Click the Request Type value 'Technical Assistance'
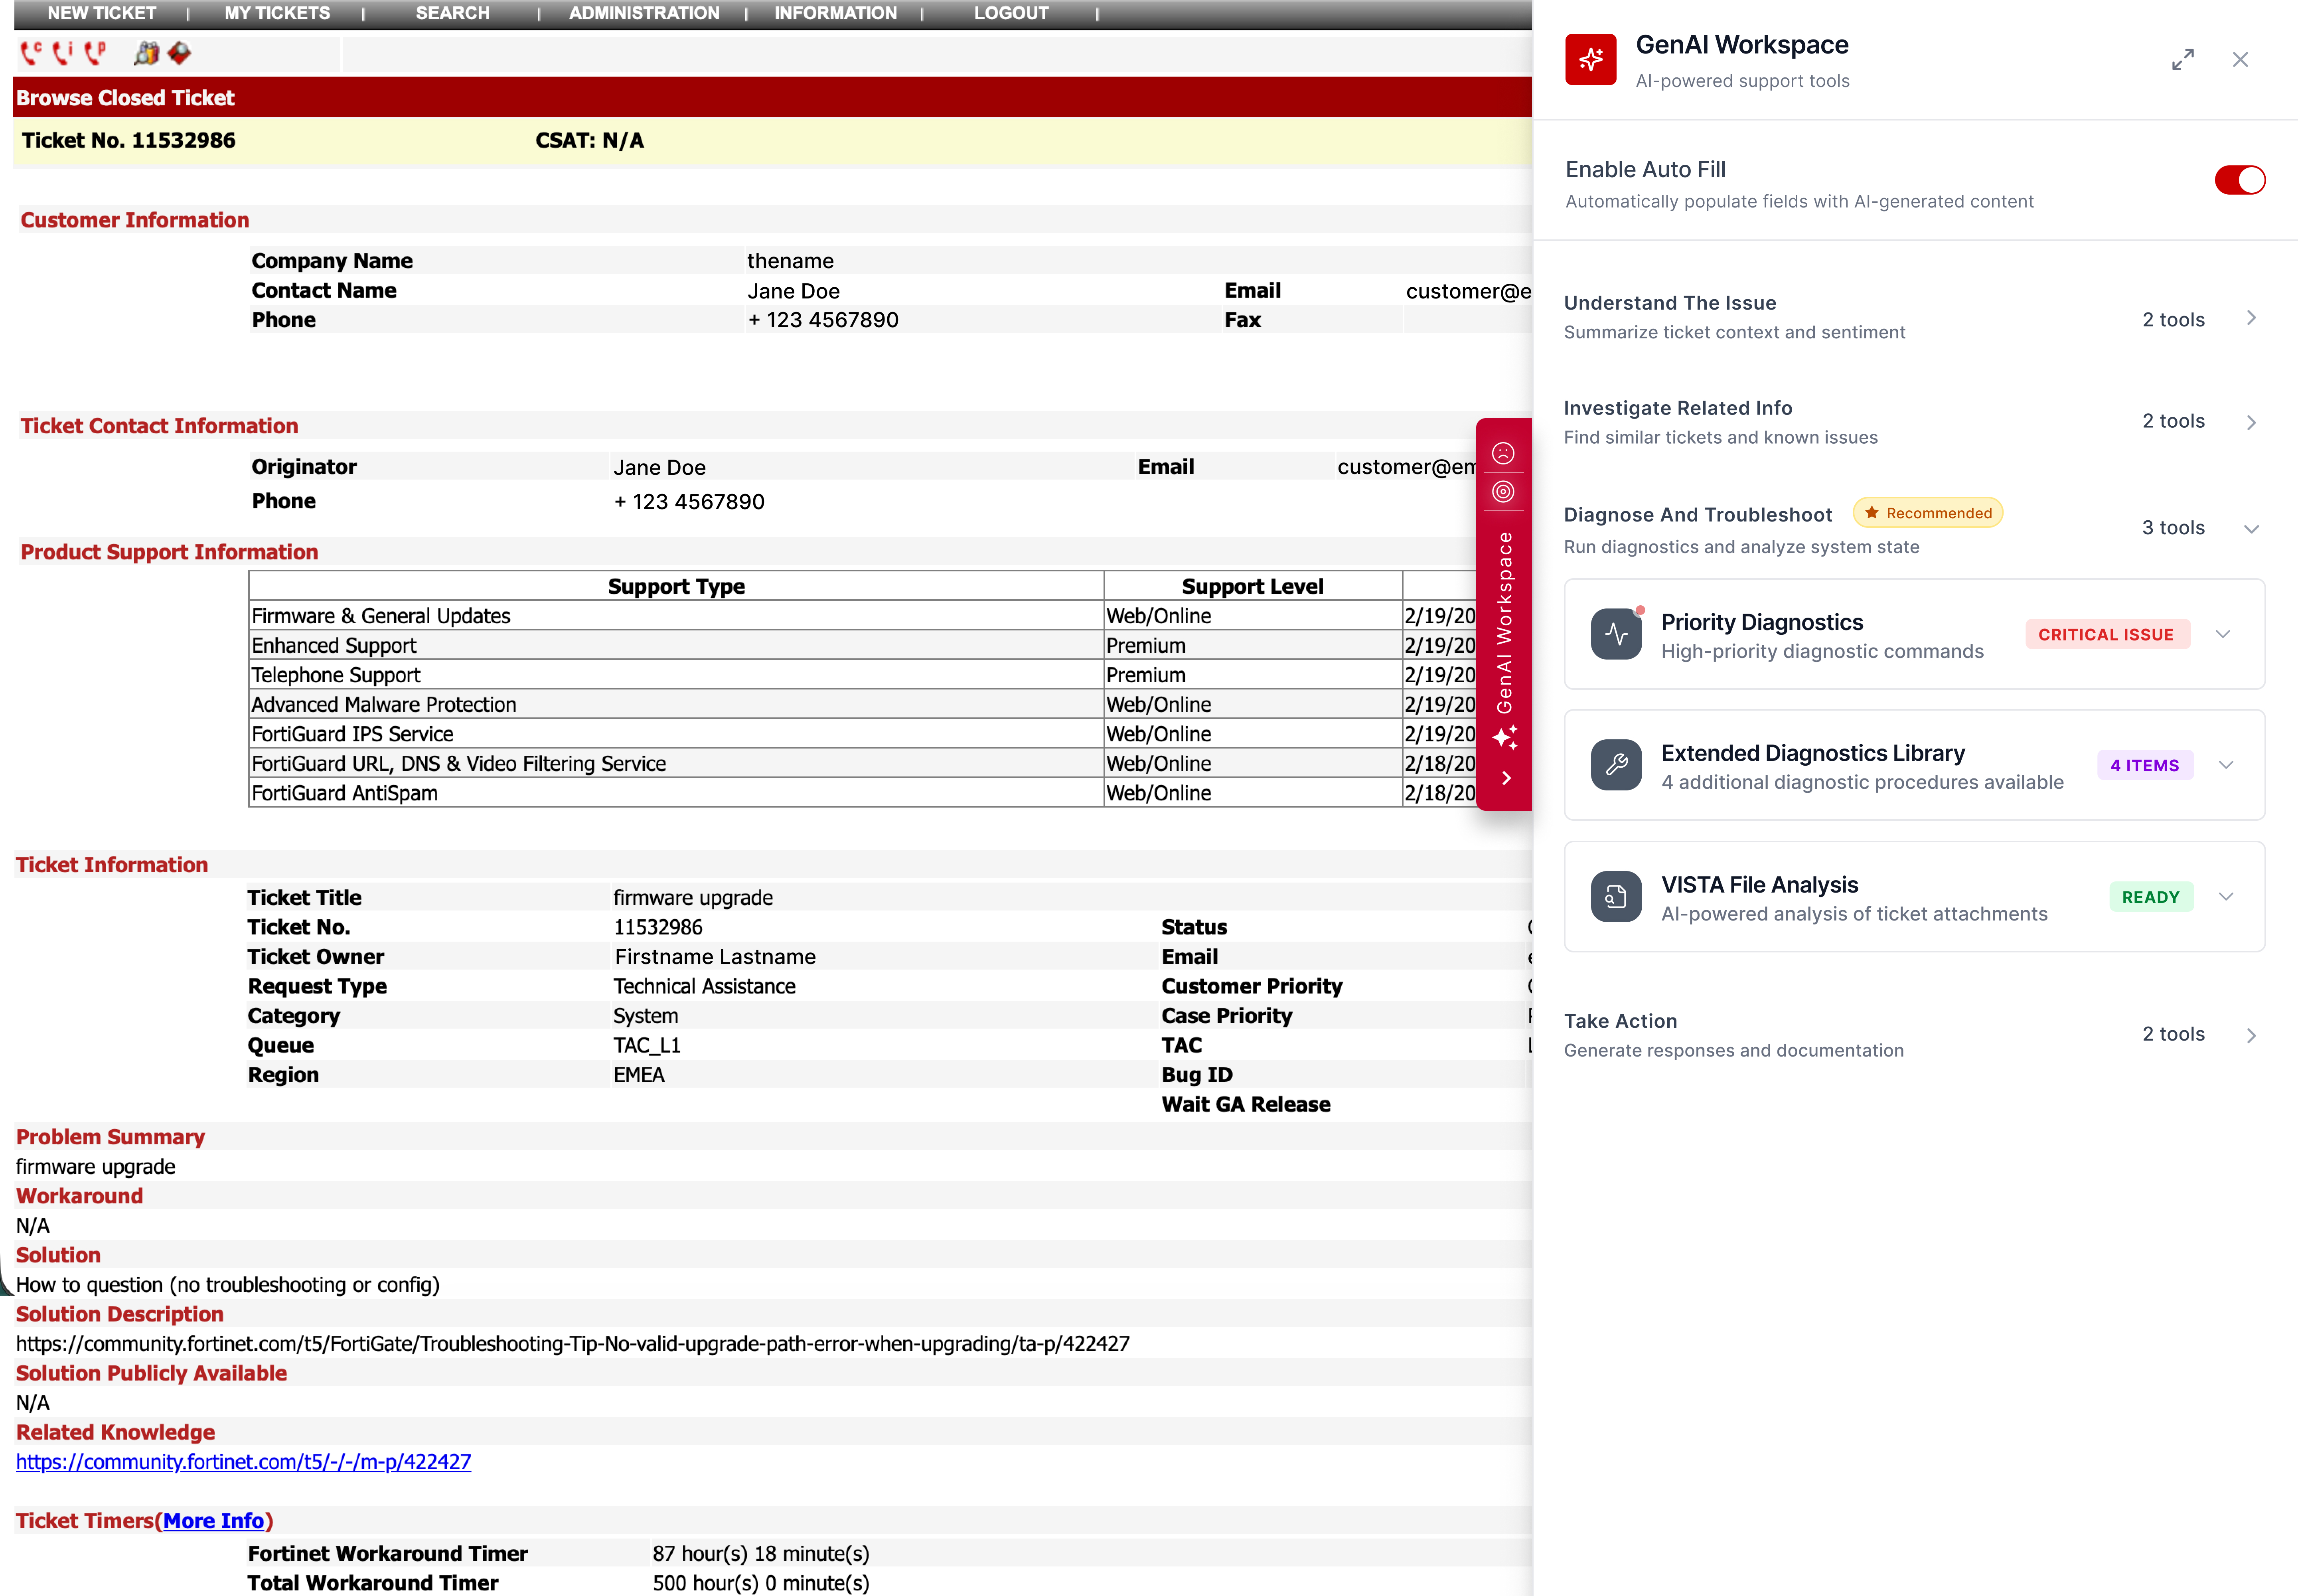Image resolution: width=2298 pixels, height=1596 pixels. tap(704, 986)
